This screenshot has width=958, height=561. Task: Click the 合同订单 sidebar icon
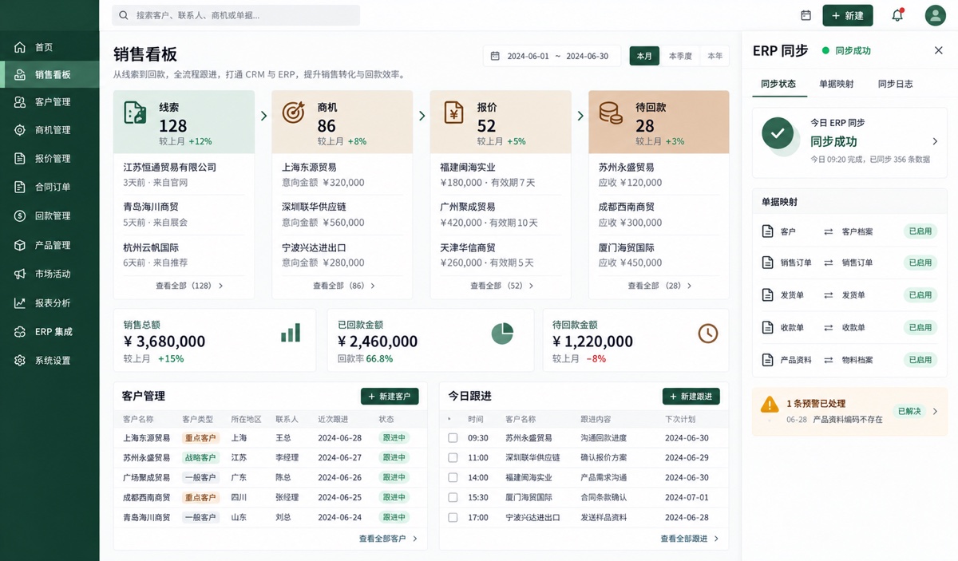coord(20,188)
